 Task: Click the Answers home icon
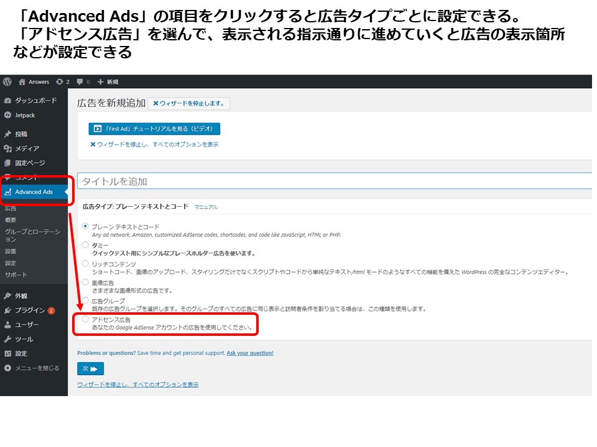click(x=22, y=82)
